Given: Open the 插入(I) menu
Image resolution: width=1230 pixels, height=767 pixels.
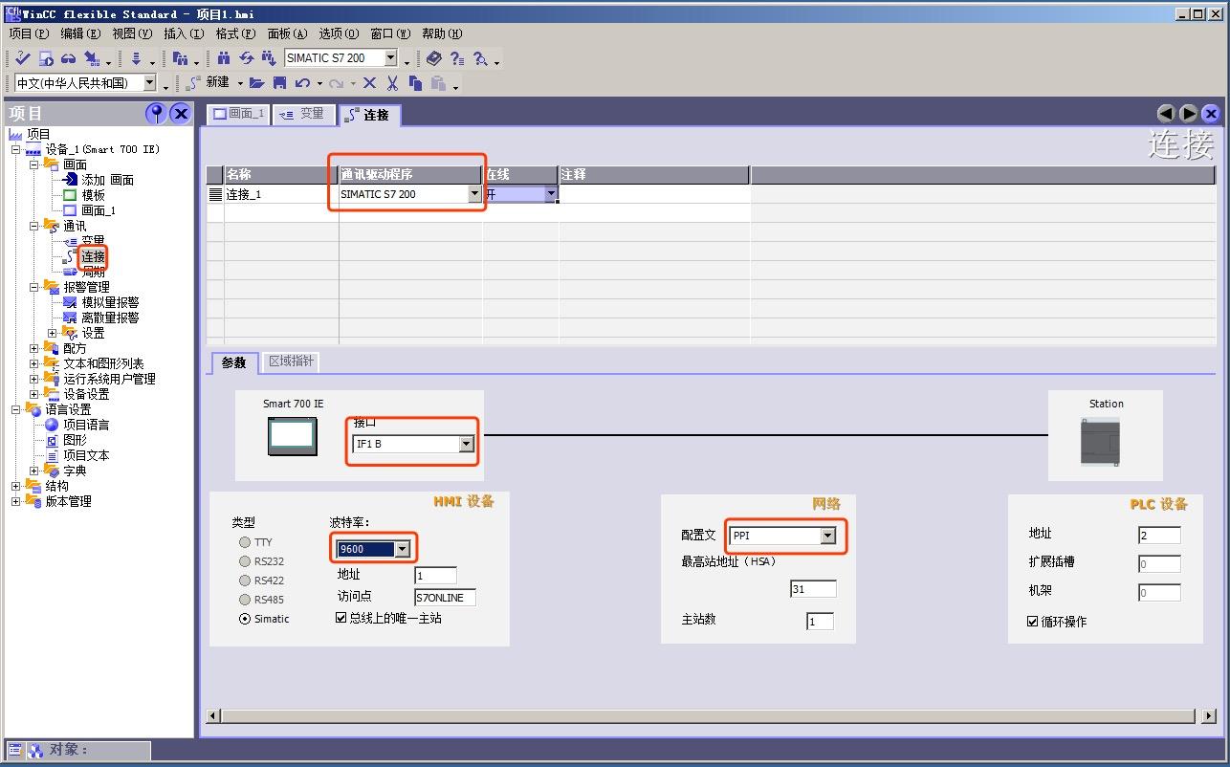Looking at the screenshot, I should click(183, 33).
